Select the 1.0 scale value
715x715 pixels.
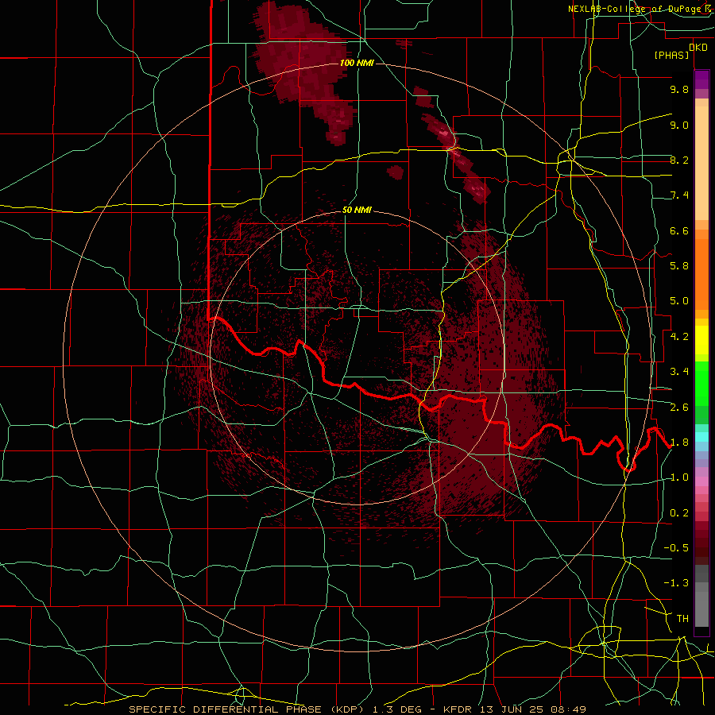coord(679,477)
